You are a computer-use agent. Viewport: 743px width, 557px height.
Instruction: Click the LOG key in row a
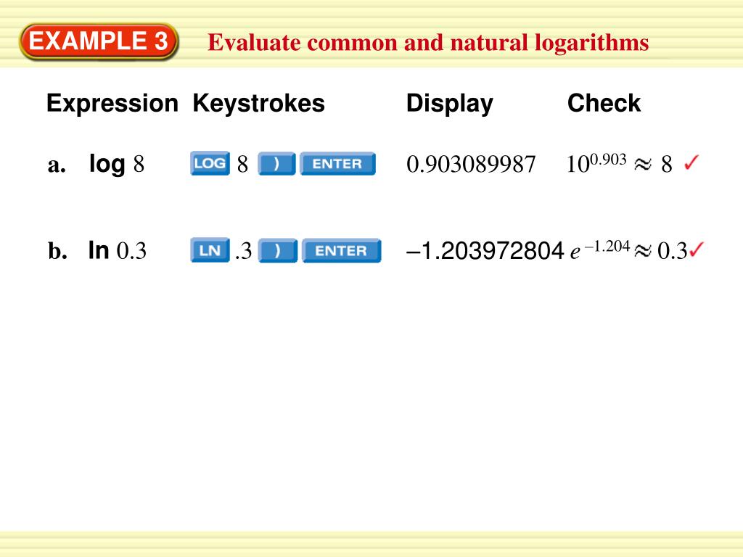click(210, 163)
